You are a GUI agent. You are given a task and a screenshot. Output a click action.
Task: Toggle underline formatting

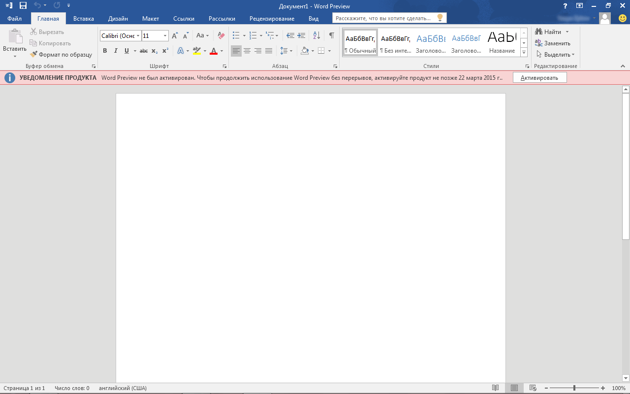126,51
